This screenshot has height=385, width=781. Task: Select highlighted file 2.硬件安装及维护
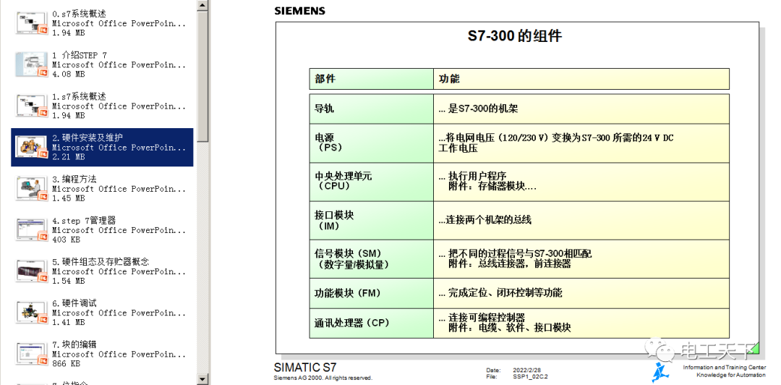[88, 138]
